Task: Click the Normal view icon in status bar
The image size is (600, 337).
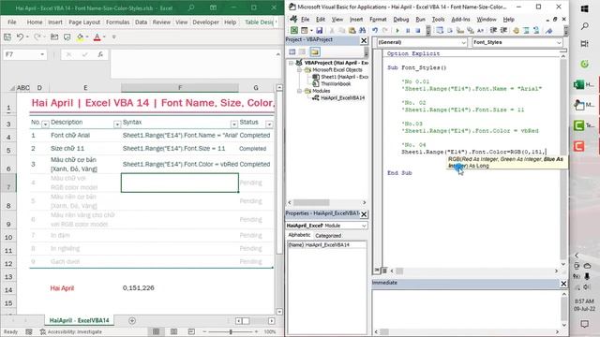Action: pos(157,331)
